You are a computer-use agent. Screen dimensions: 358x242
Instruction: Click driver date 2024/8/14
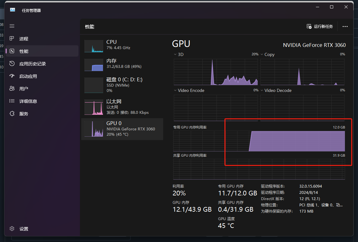[308, 192]
